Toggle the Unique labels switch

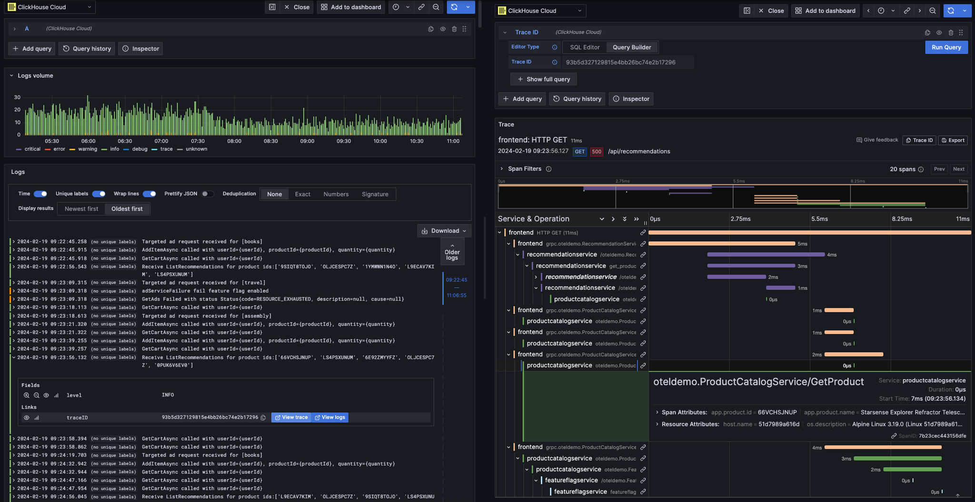[x=99, y=194]
